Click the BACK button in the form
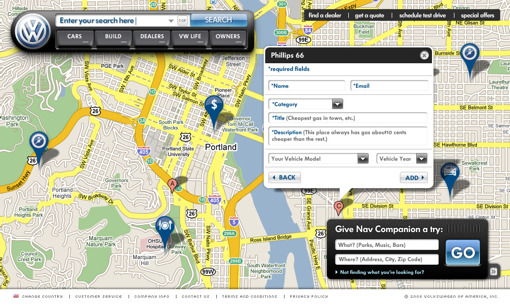The height and width of the screenshot is (306, 510). click(284, 177)
